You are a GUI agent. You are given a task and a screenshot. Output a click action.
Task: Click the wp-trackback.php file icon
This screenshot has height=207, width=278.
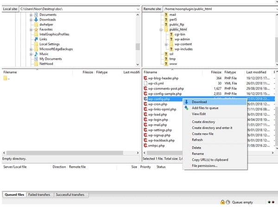pos(145,140)
